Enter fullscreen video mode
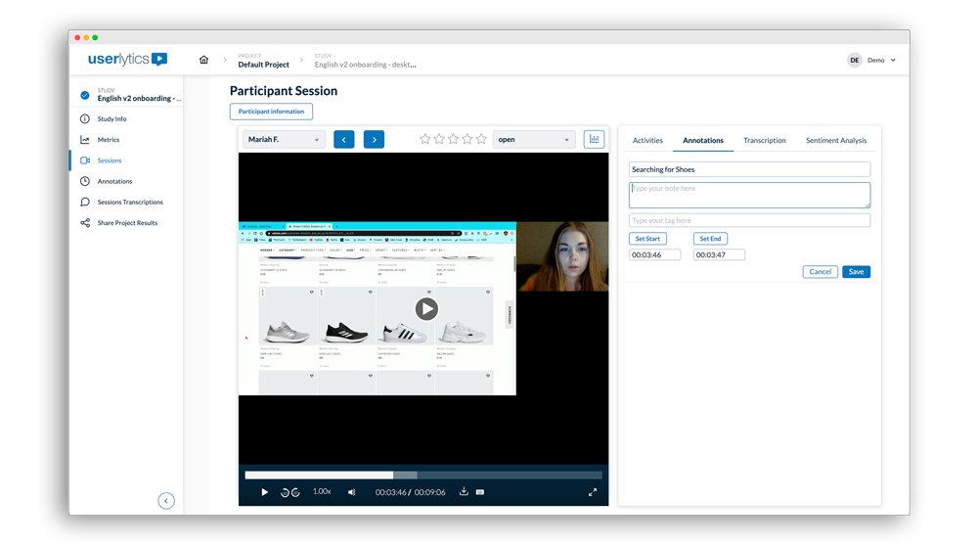Image resolution: width=978 pixels, height=547 pixels. (x=593, y=492)
